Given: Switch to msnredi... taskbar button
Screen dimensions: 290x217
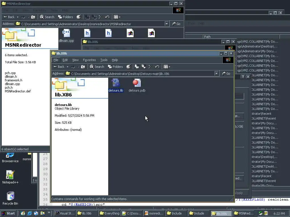Looking at the screenshot, I should (x=154, y=213).
